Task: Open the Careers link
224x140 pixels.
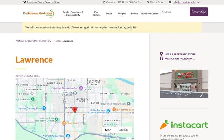Action: (x=111, y=2)
